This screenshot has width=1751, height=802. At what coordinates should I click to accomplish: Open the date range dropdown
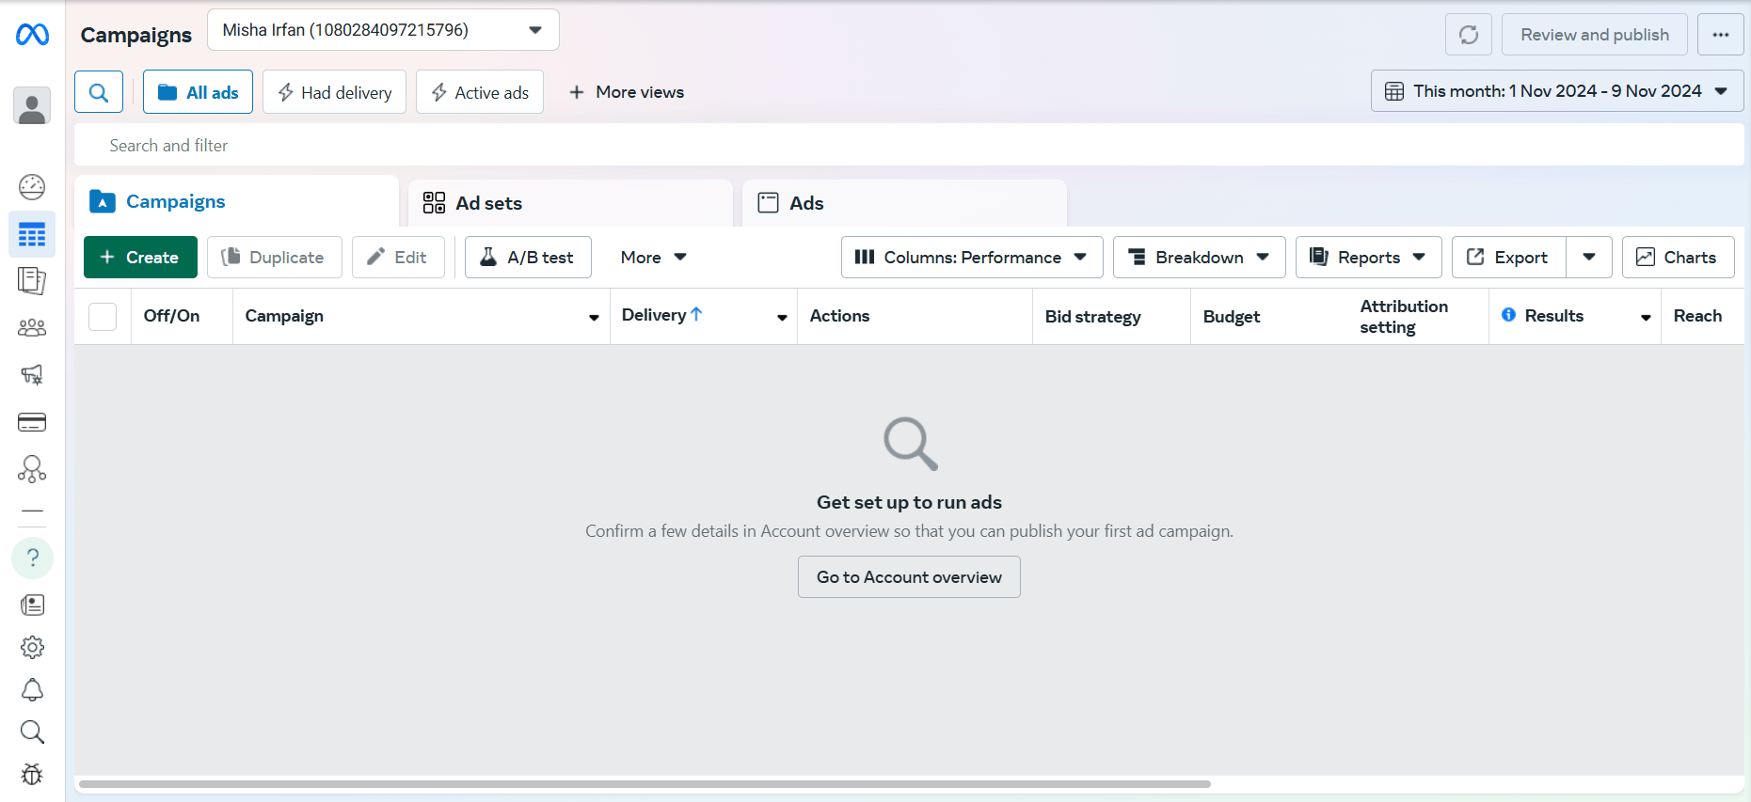coord(1557,91)
